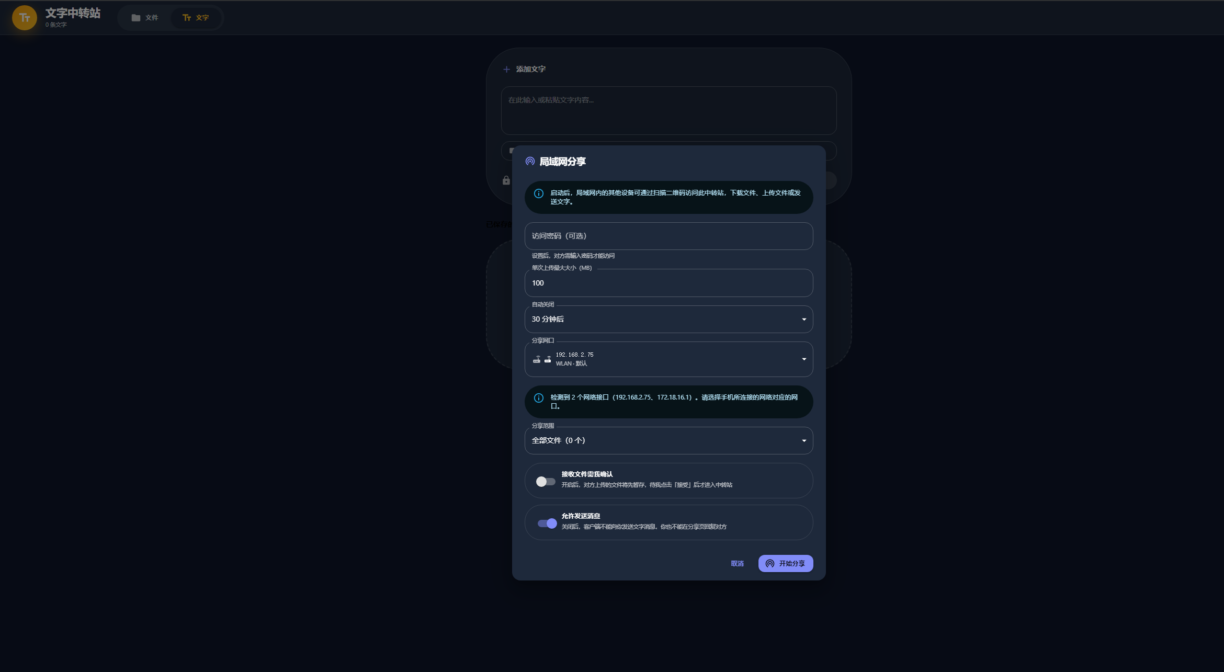Click the network adapter icons by 192.168.2.75

click(x=542, y=359)
